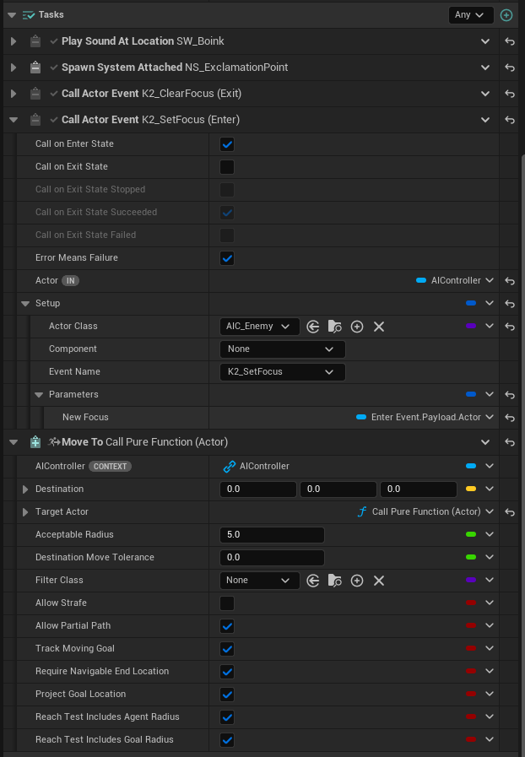Screen dimensions: 525x757
Task: Click the clipboard icon of K2_SetFocus task
Action: (x=35, y=119)
